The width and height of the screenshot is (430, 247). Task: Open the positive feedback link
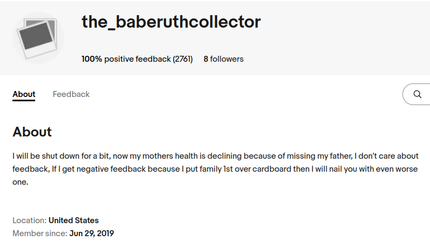[x=137, y=59]
